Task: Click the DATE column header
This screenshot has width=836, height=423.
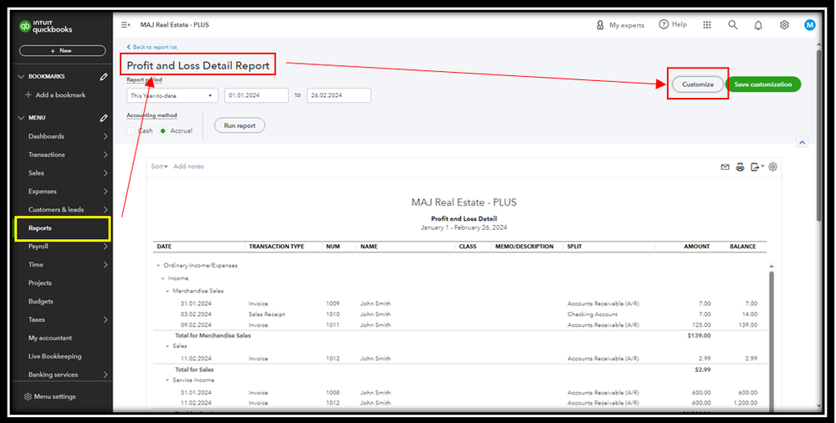Action: pos(164,247)
